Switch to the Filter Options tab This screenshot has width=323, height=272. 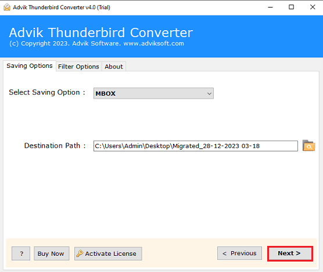[x=78, y=67]
